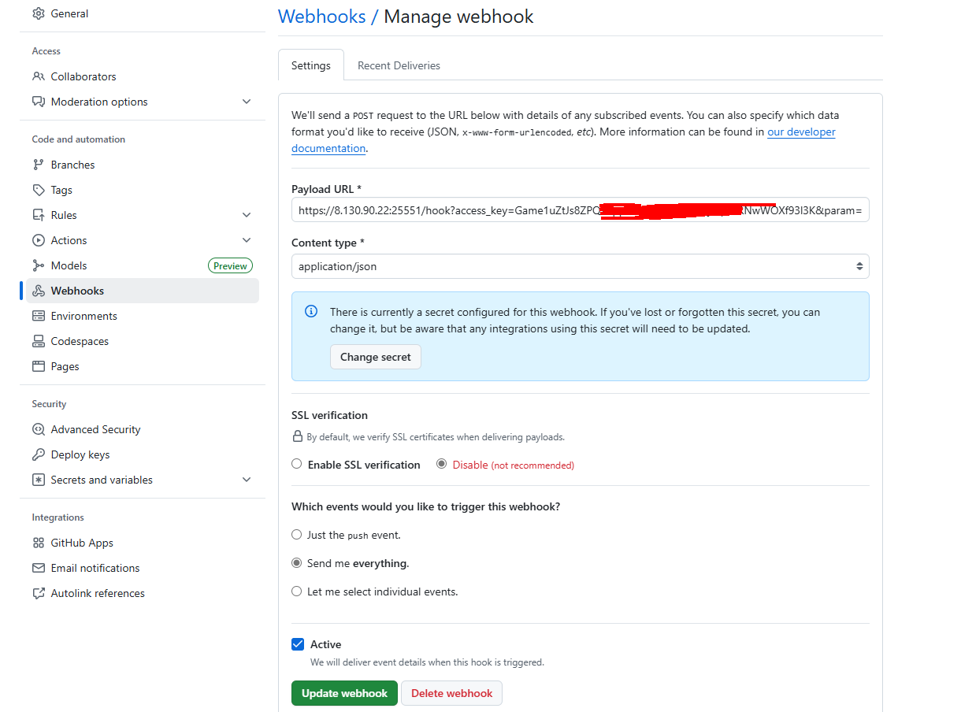961x712 pixels.
Task: Open the Content type dropdown
Action: click(x=581, y=266)
